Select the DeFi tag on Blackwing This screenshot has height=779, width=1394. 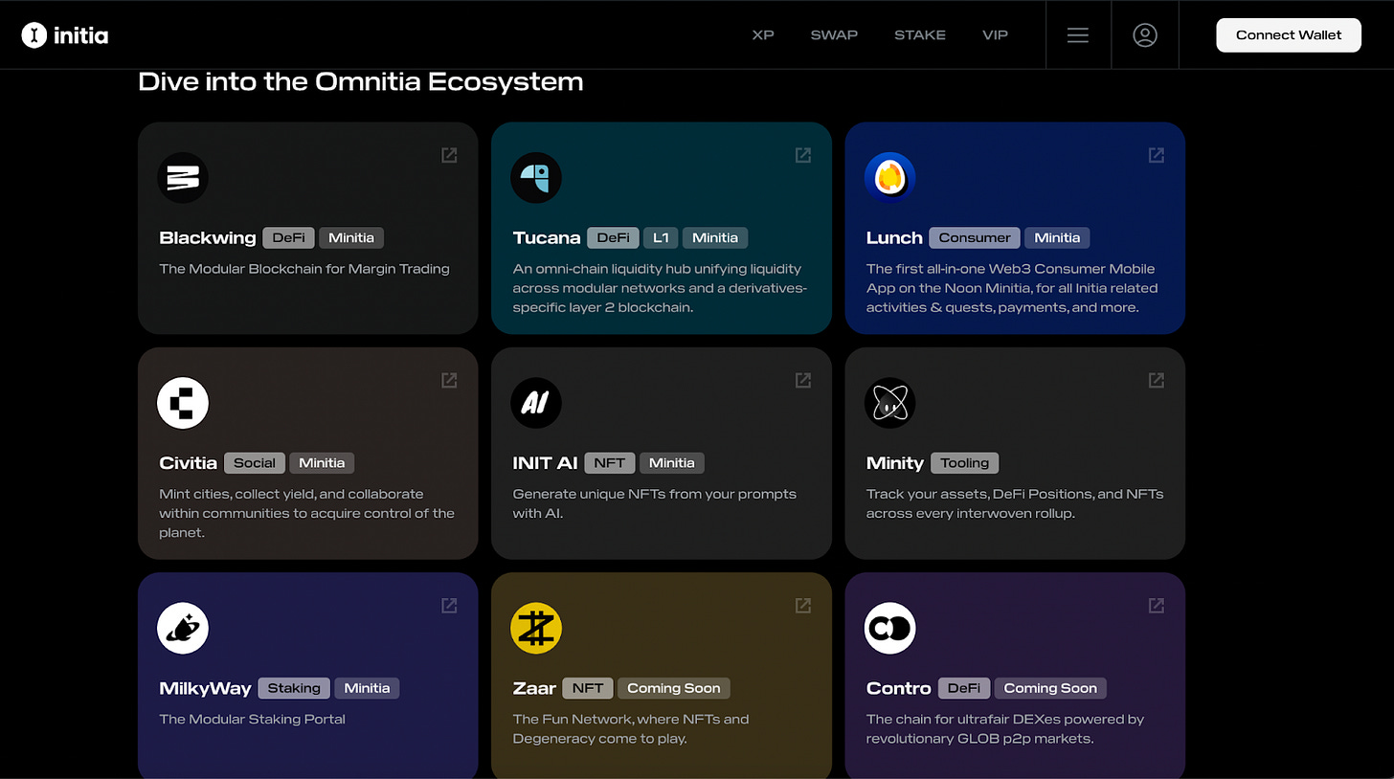[x=288, y=237]
